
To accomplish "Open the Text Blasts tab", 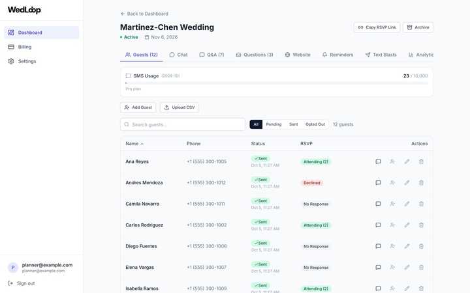I will pyautogui.click(x=381, y=55).
